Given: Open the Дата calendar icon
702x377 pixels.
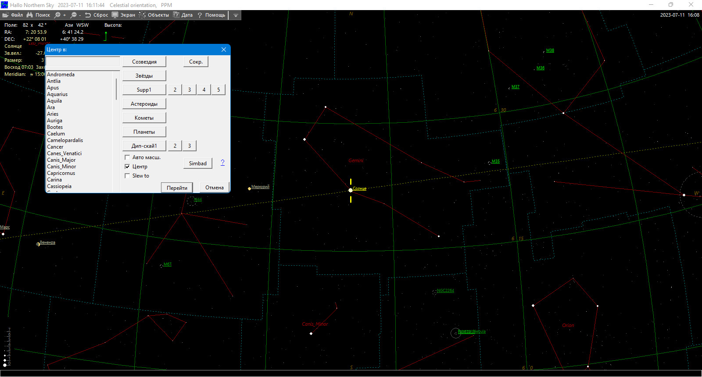Looking at the screenshot, I should click(x=176, y=15).
